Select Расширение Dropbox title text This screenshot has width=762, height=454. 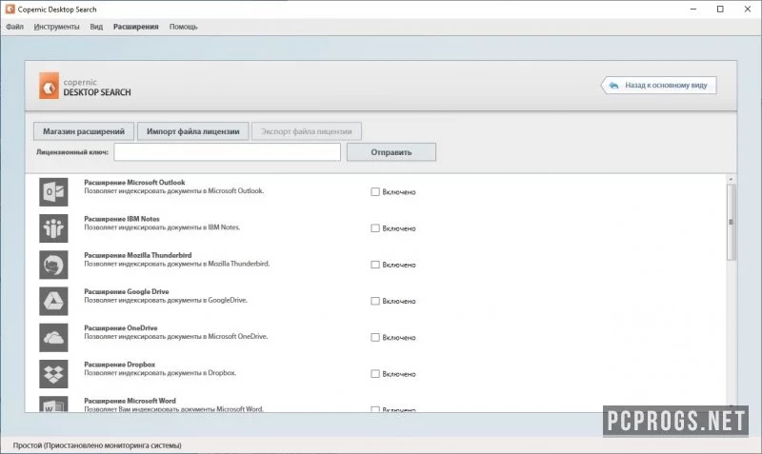tap(120, 365)
